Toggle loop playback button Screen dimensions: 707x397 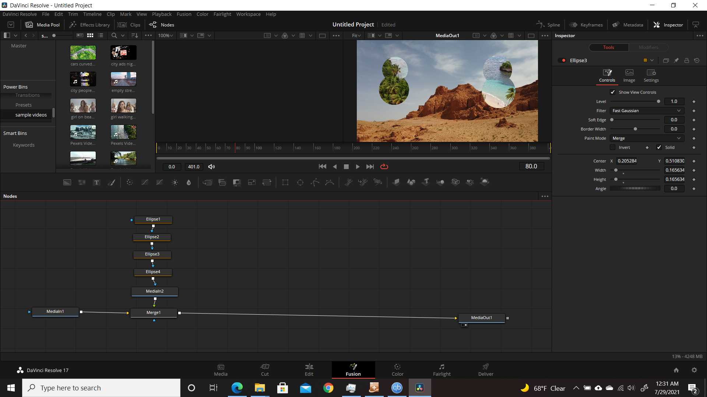click(x=384, y=167)
